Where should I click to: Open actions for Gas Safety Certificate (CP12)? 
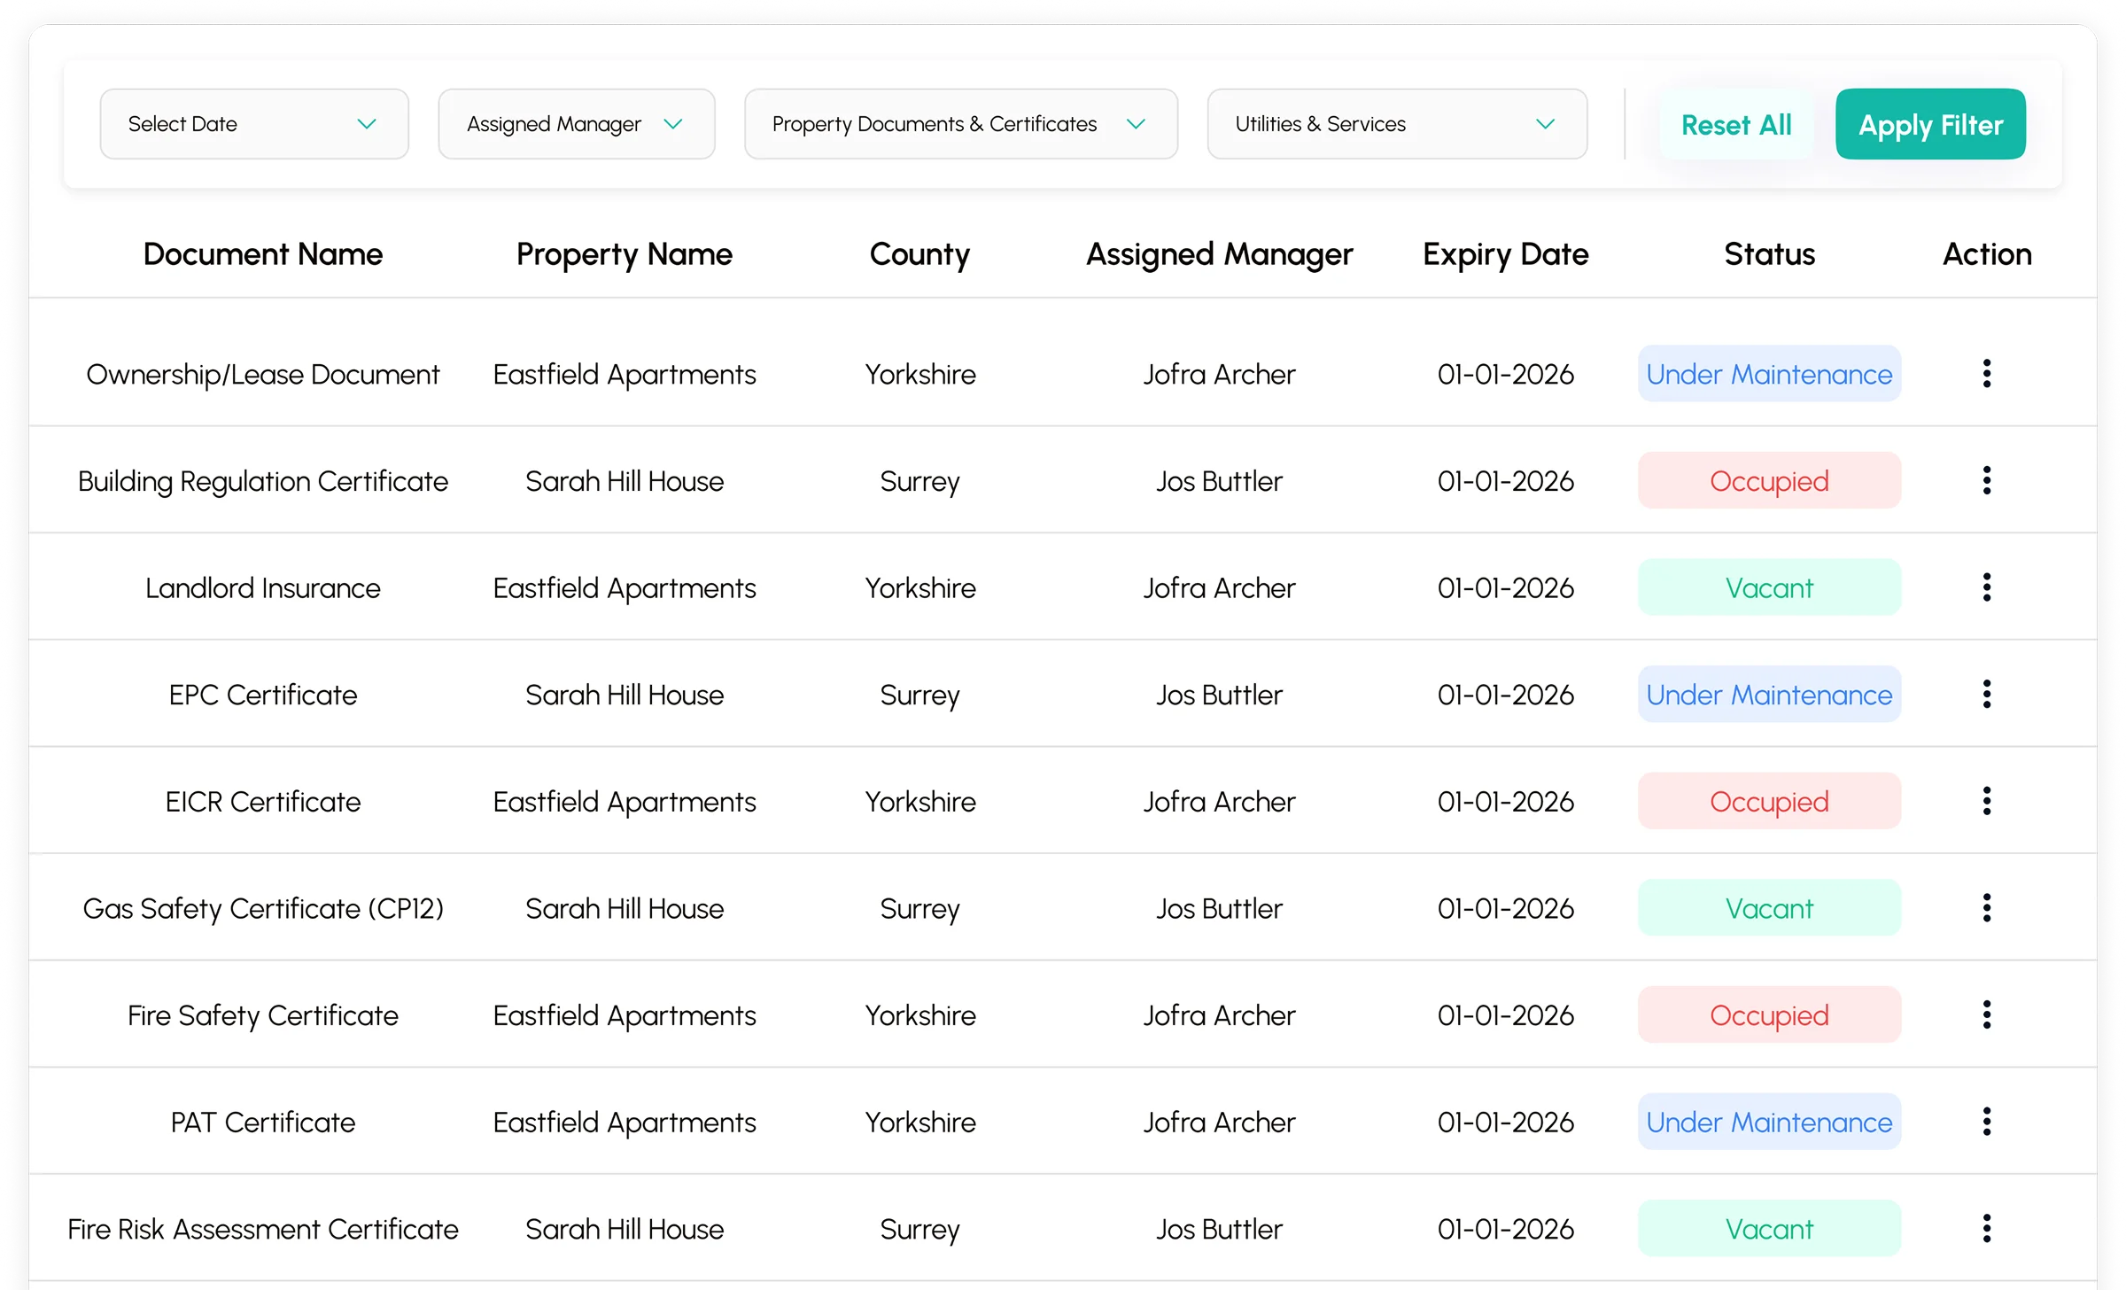(x=1986, y=908)
